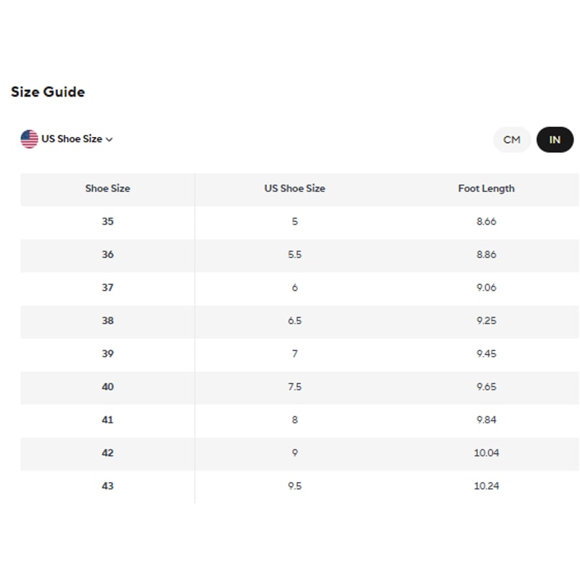This screenshot has width=580, height=580.
Task: Select shoe size 35 row
Action: click(107, 222)
